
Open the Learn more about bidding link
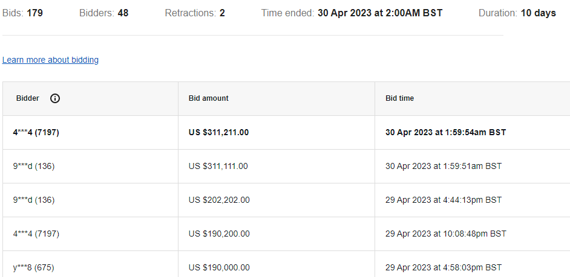coord(50,60)
